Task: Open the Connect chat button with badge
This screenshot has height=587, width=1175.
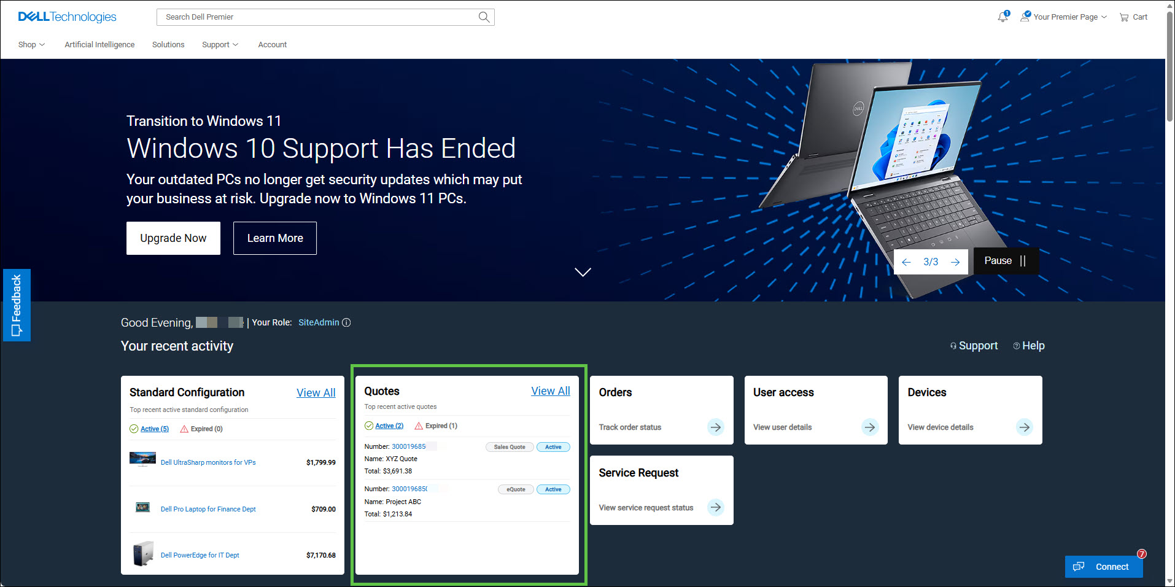Action: click(x=1103, y=566)
